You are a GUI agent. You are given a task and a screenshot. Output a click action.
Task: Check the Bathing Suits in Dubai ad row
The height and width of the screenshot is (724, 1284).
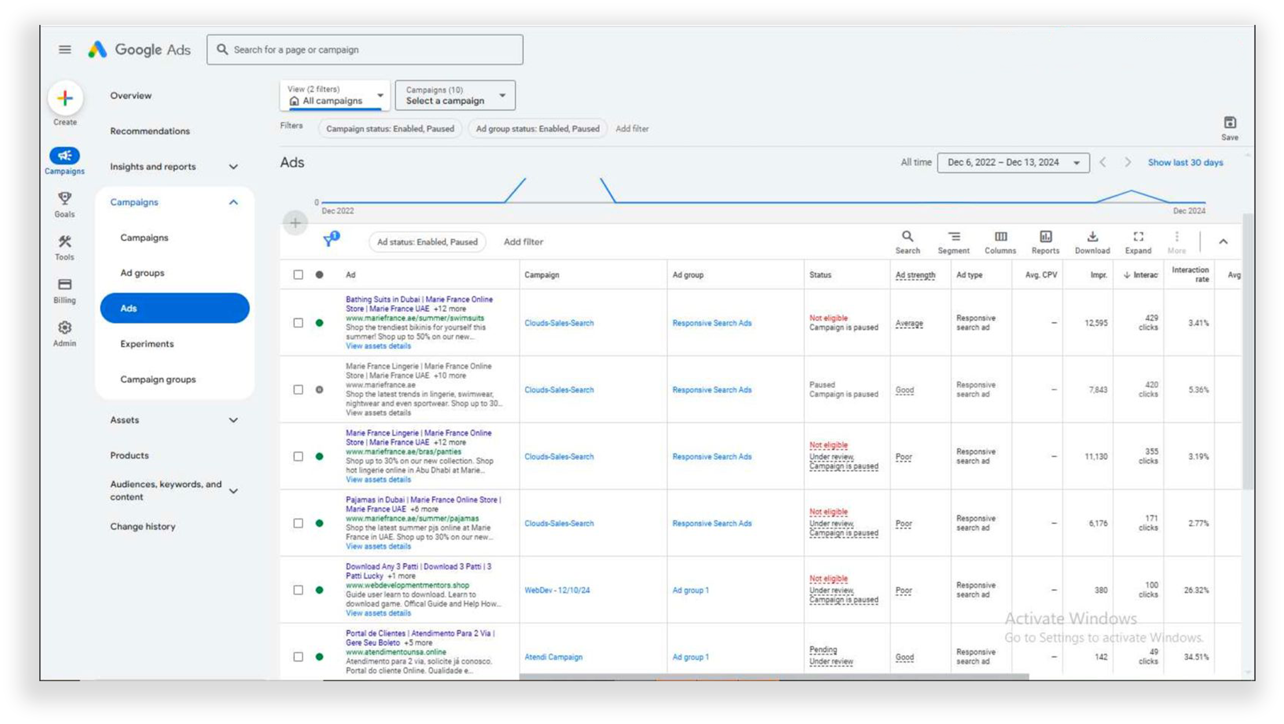[298, 323]
